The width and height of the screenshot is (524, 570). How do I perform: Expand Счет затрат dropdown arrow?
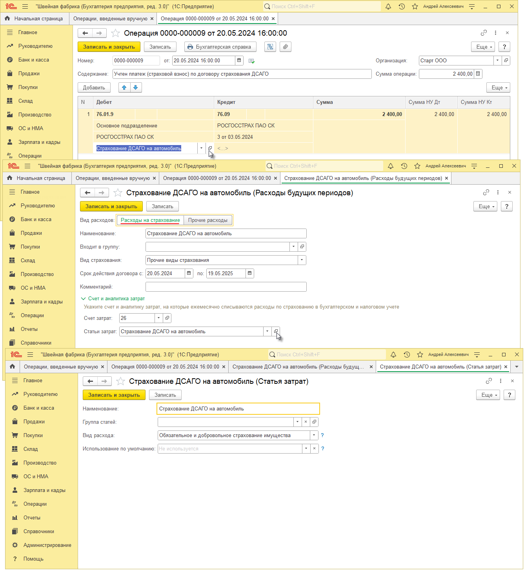point(159,318)
